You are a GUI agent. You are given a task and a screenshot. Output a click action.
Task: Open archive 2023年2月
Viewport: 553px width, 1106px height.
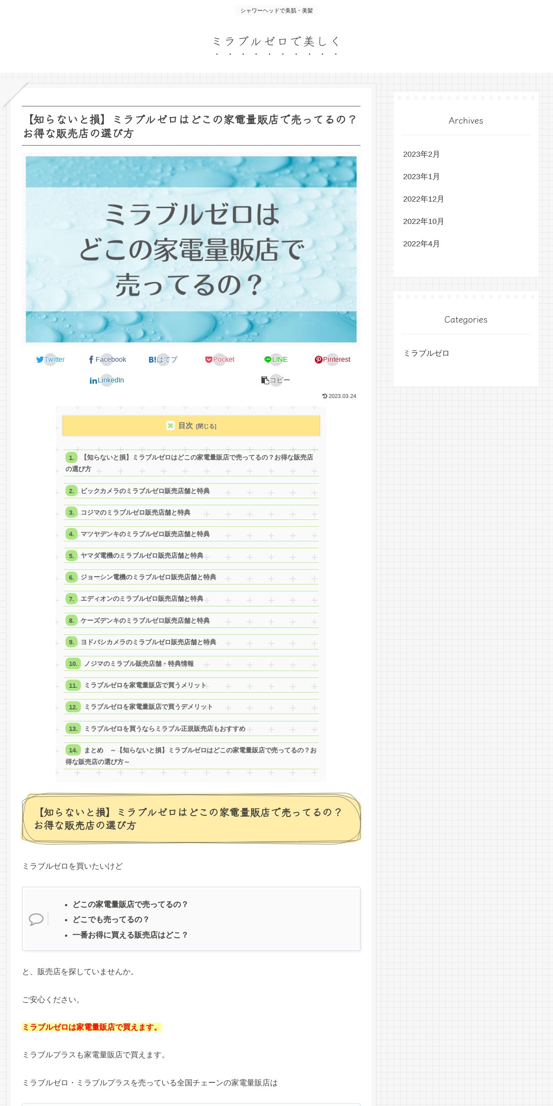(x=421, y=154)
